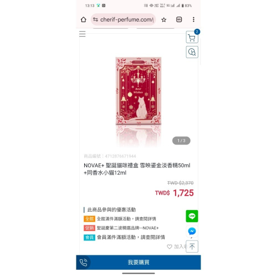277x277 pixels.
Task: Tap the phone call icon
Action: coord(83,263)
